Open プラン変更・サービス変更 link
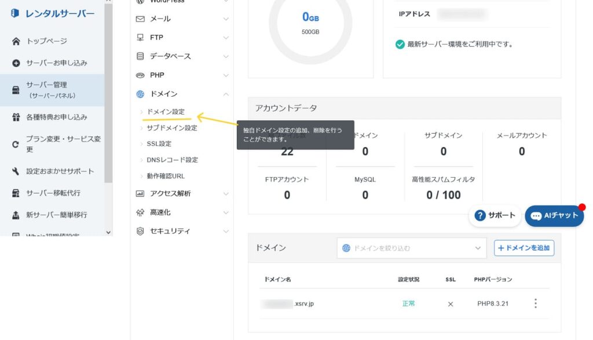This screenshot has height=340, width=593. 63,144
